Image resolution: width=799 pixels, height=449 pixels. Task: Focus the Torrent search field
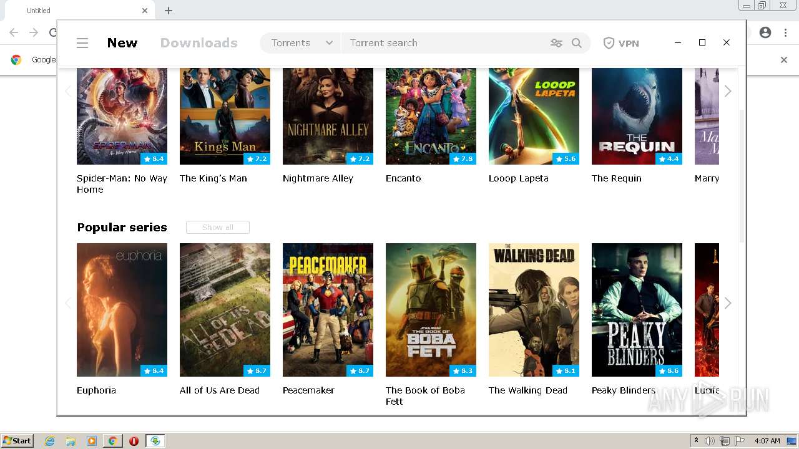[x=443, y=43]
